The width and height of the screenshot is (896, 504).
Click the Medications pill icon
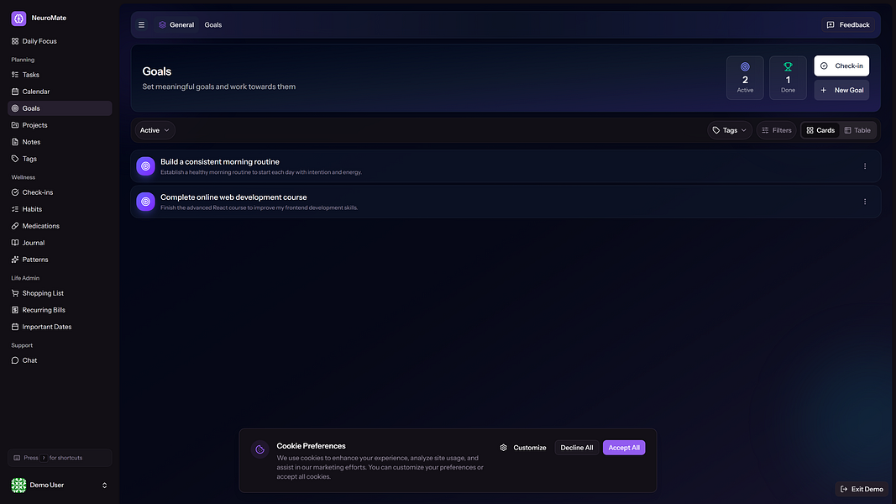pyautogui.click(x=15, y=226)
